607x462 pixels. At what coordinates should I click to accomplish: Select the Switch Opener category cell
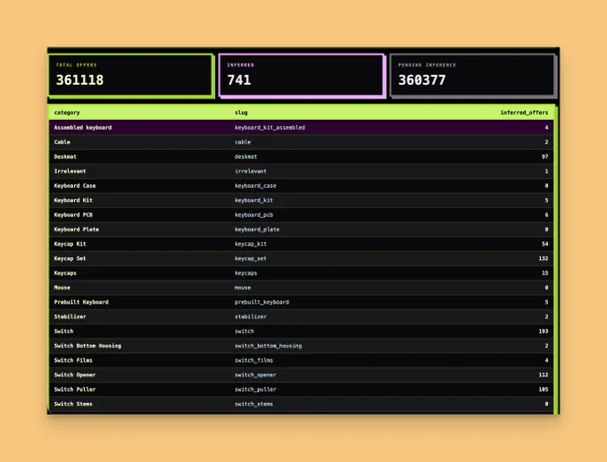coord(75,374)
